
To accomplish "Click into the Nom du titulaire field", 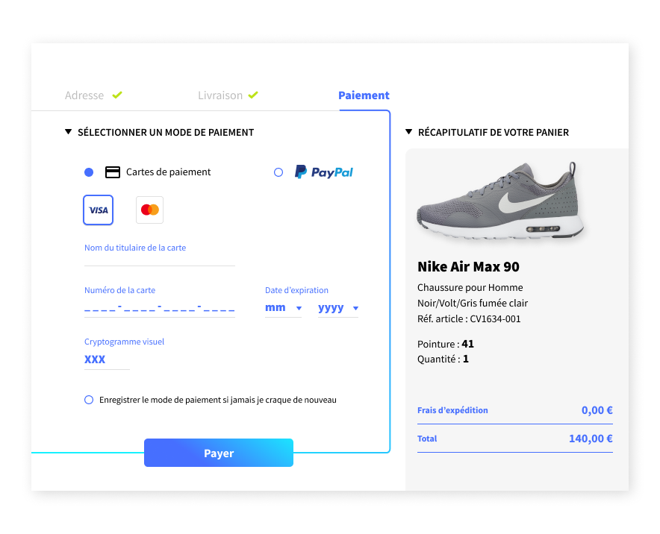I will (x=159, y=261).
